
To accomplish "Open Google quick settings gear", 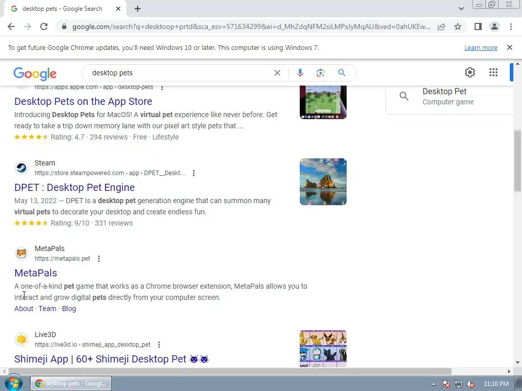I will [x=469, y=72].
